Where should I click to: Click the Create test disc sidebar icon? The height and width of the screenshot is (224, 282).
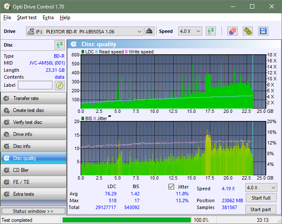[x=7, y=110]
